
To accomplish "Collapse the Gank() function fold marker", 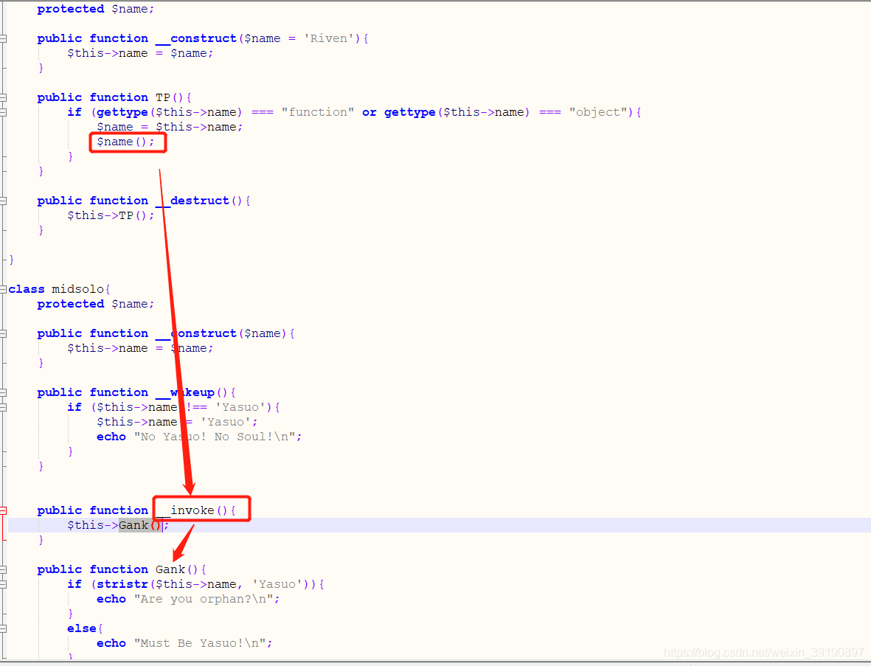I will click(x=3, y=570).
